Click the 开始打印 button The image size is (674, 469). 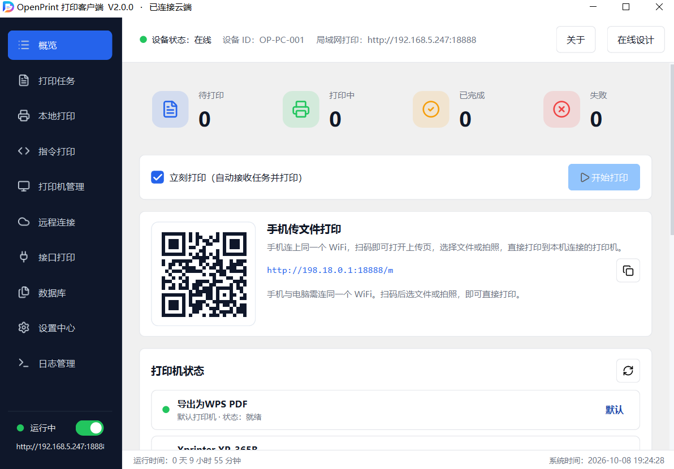[x=604, y=177]
